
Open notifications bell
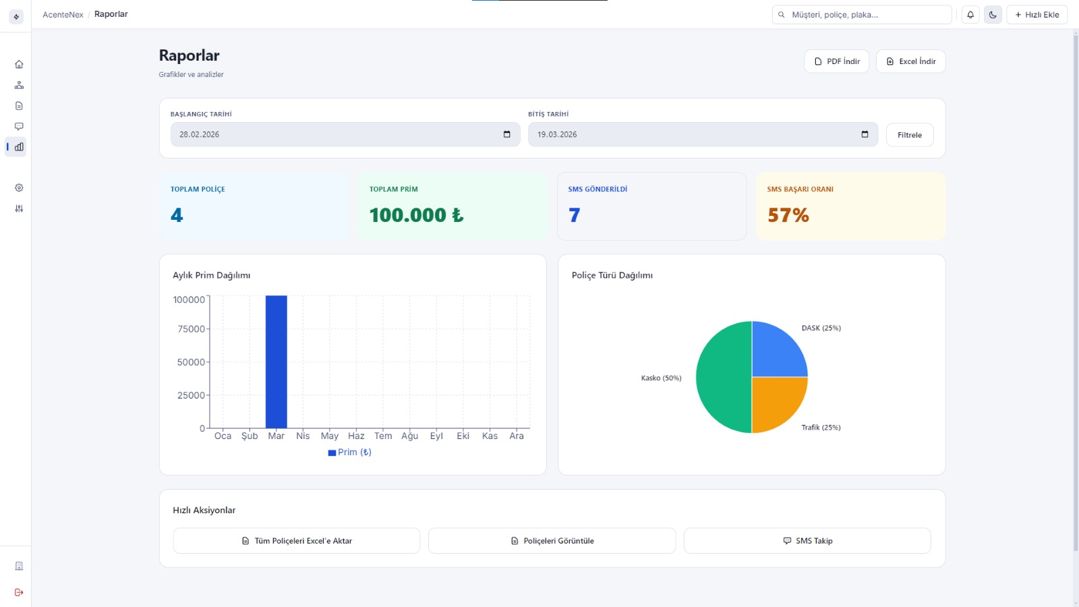pyautogui.click(x=970, y=15)
